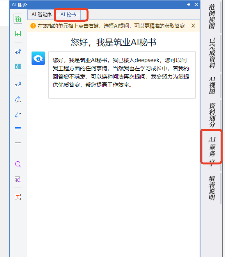Open the 已完成资料 side tab
225x257 pixels.
pos(212,53)
